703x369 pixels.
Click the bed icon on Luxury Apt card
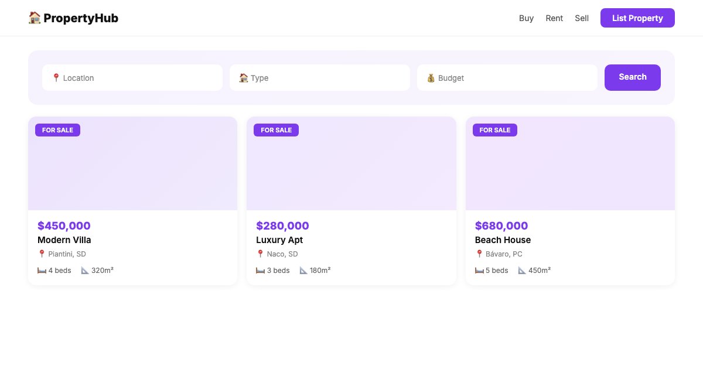pos(260,270)
